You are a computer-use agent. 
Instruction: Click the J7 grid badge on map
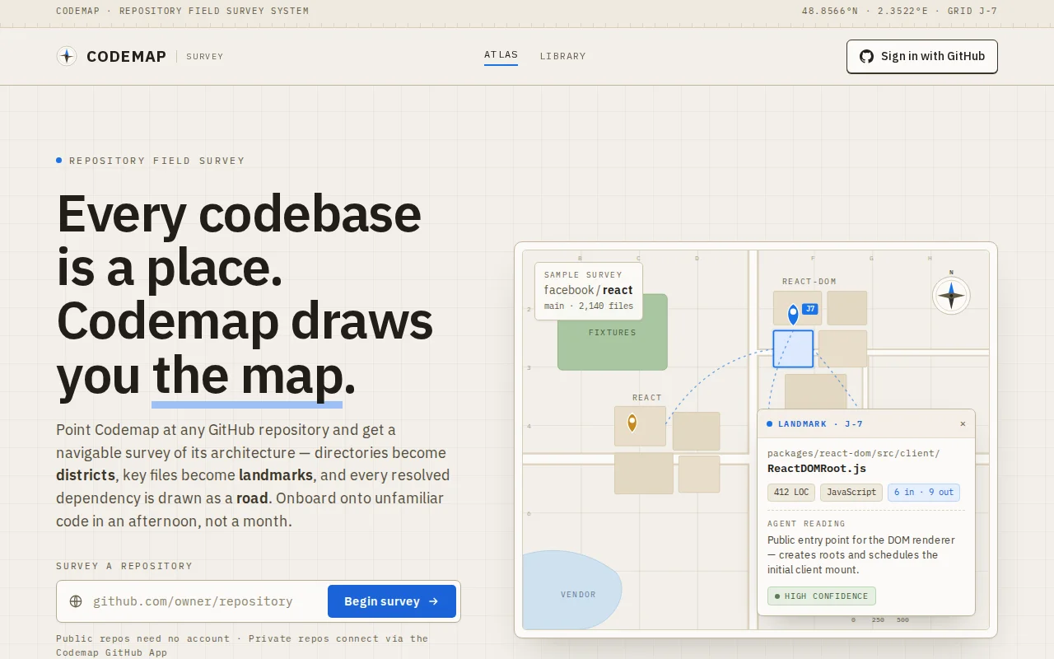tap(810, 309)
